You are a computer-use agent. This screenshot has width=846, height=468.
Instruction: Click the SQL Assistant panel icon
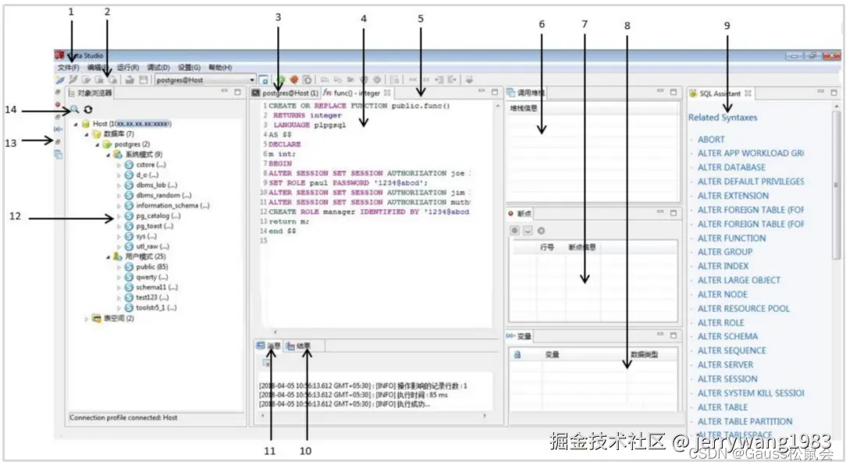694,91
